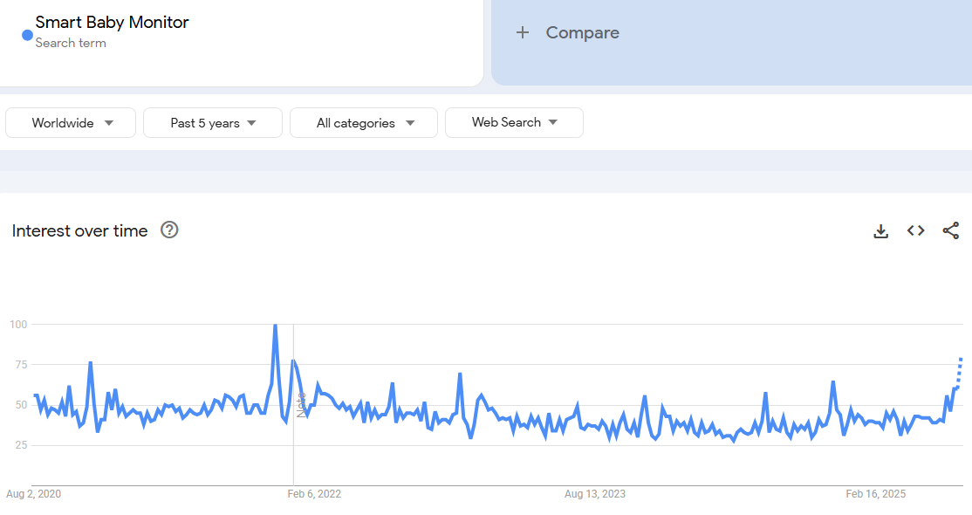
Task: Click the Aug 13, 2023 axis label
Action: (x=595, y=494)
